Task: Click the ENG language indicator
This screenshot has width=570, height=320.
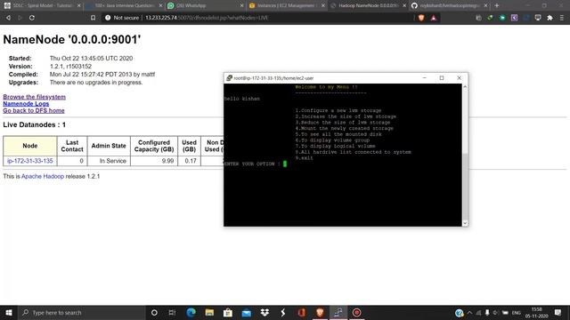Action: (517, 313)
